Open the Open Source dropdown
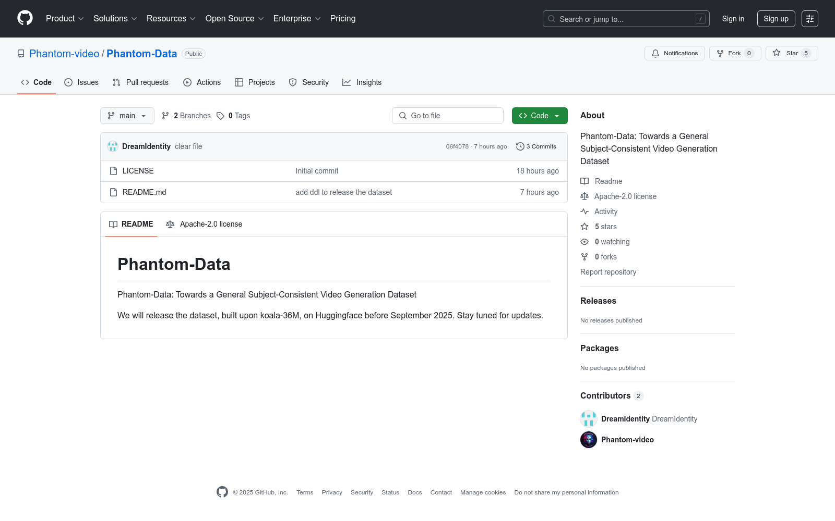Screen dimensions: 835x521 (234, 19)
